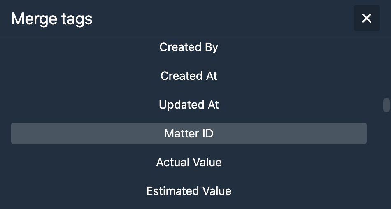
Task: Click Actual Value in the tag list
Action: tap(189, 162)
